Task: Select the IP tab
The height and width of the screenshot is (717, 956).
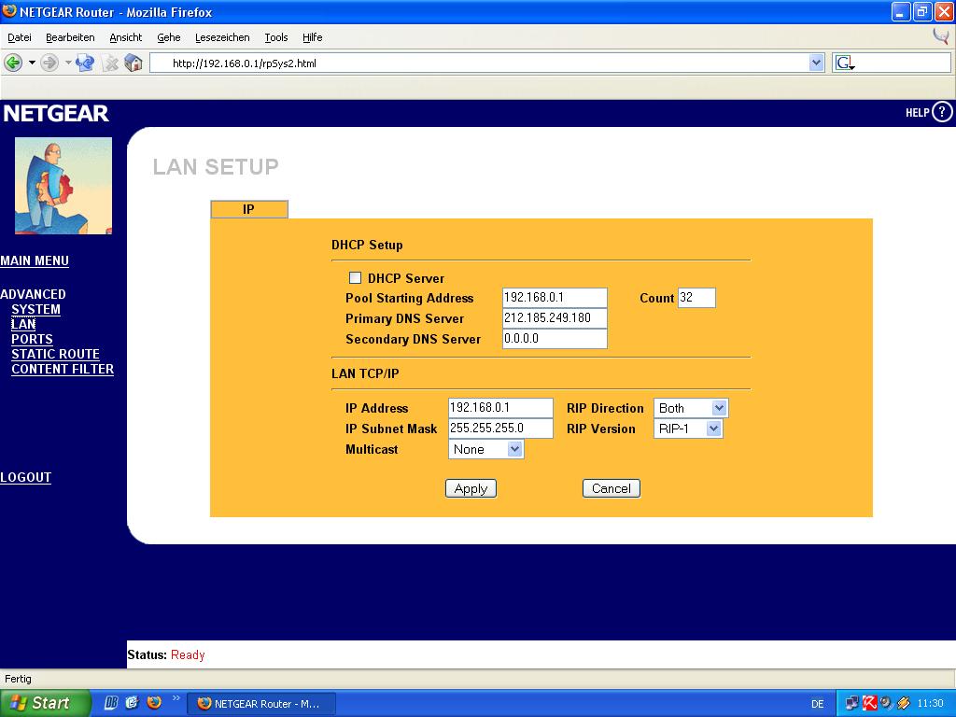Action: 248,209
